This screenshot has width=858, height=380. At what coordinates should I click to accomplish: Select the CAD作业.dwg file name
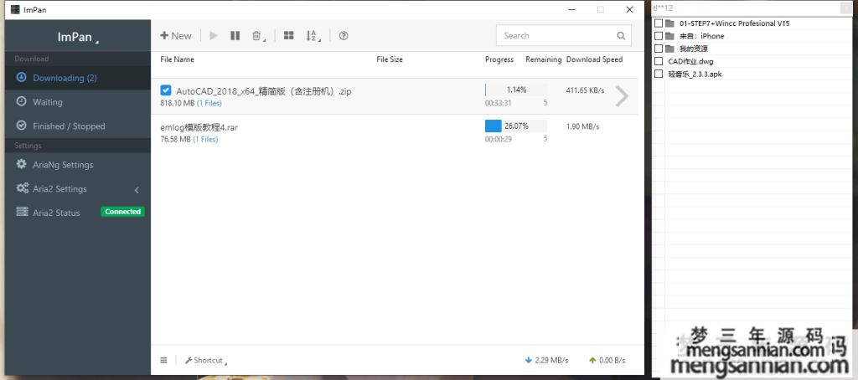pos(690,61)
